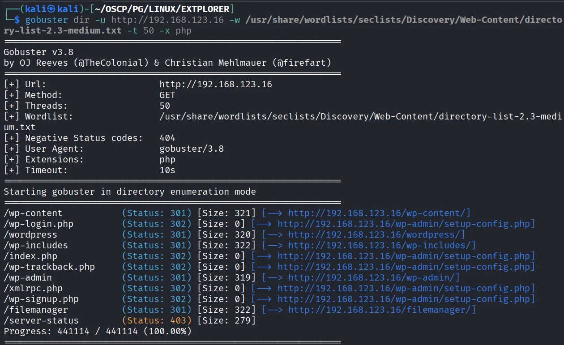Open the http://192.168.123.16/wp-includes/ link
The image size is (564, 345).
[380, 245]
